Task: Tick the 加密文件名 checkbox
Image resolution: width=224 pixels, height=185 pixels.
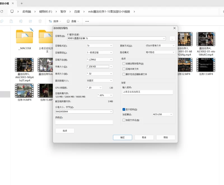Action: coord(124,120)
